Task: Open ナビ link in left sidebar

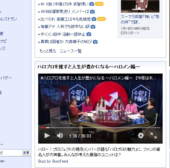Action: pyautogui.click(x=3, y=41)
